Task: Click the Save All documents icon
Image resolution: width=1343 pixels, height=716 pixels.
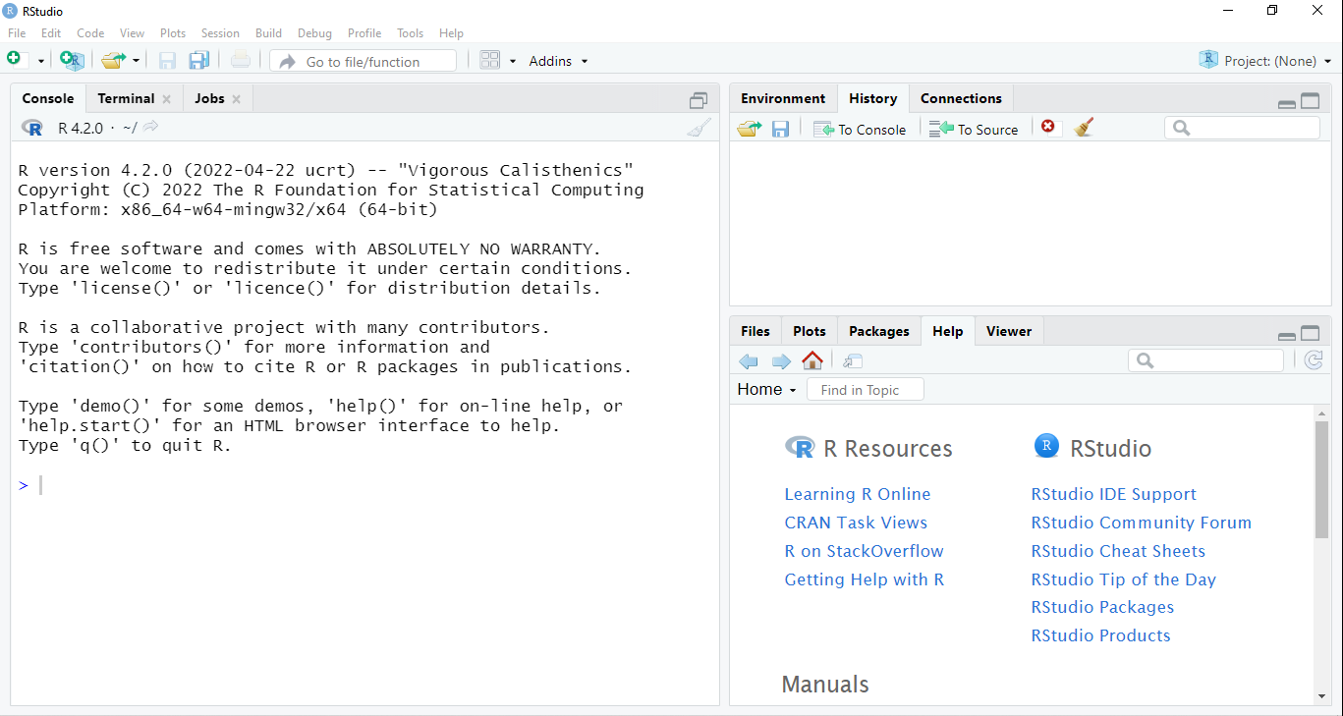Action: point(198,61)
